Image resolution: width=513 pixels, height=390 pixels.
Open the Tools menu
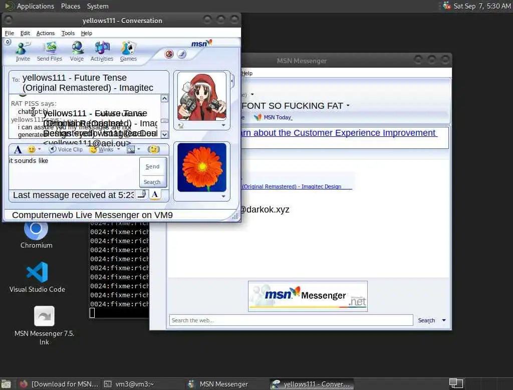pyautogui.click(x=68, y=33)
